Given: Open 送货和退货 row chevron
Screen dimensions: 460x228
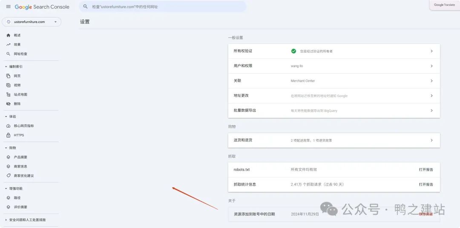Looking at the screenshot, I should (431, 140).
